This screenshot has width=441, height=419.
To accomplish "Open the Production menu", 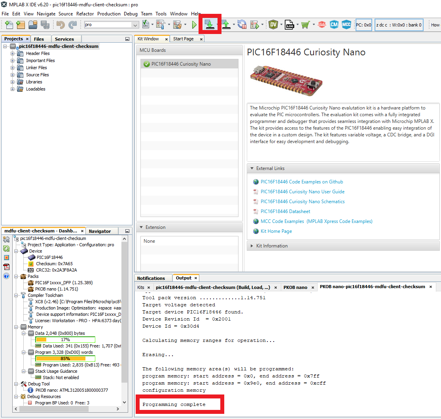I will 109,14.
